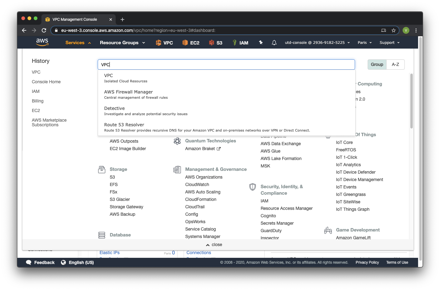This screenshot has width=440, height=290.
Task: Open the Paris region dropdown
Action: coord(365,43)
